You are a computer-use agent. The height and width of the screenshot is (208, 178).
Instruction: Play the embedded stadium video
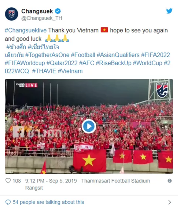(x=89, y=126)
